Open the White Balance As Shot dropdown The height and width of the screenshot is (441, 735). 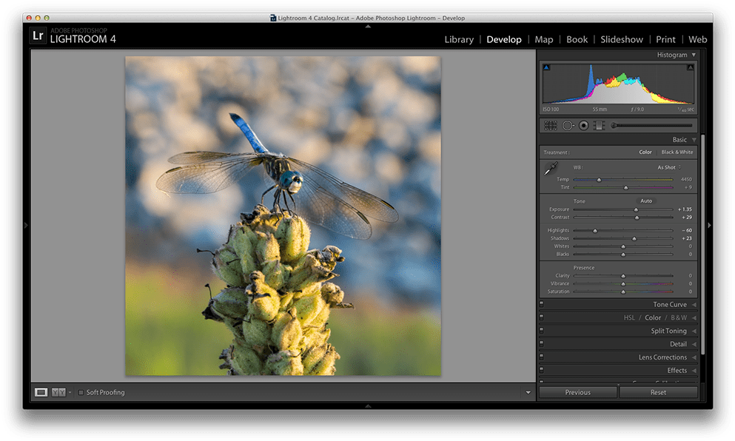coord(666,166)
